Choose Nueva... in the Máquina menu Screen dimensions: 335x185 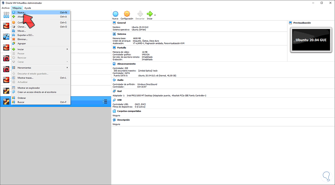[41, 13]
